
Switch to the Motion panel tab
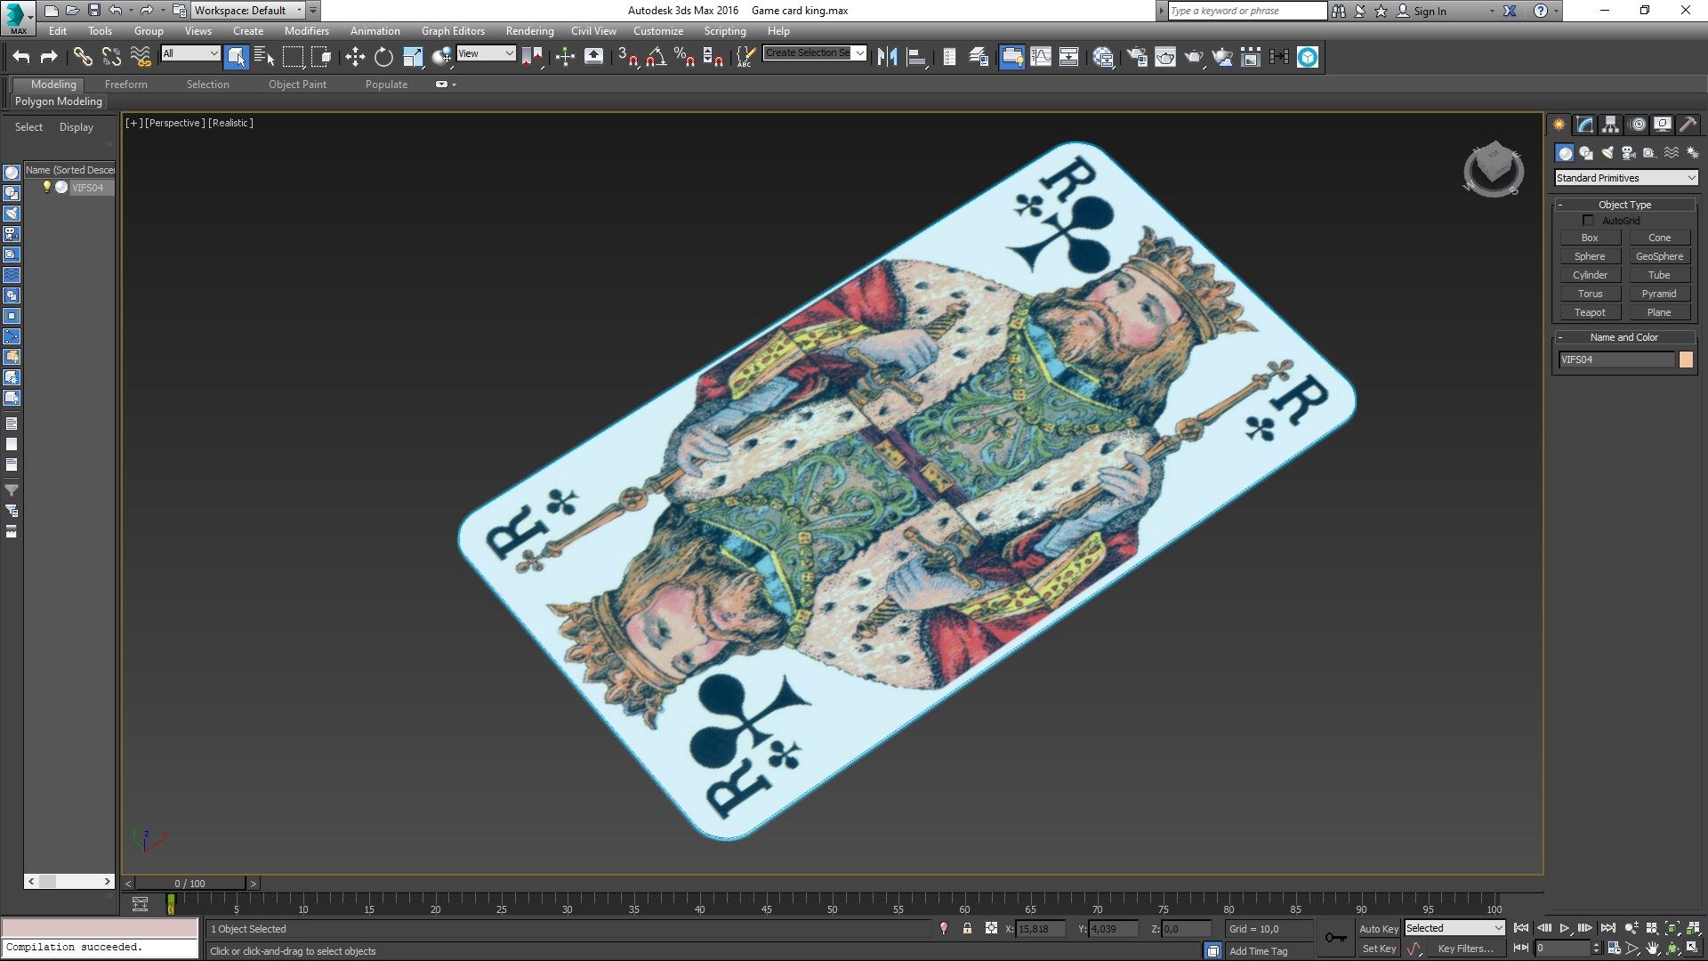click(x=1638, y=125)
